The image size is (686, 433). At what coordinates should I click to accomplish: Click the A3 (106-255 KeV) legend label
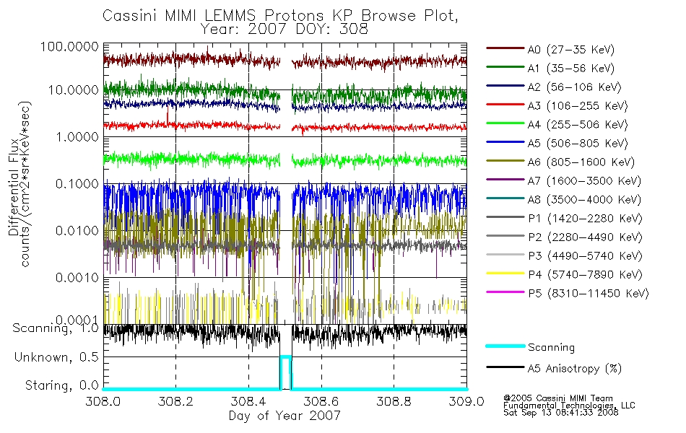click(578, 106)
